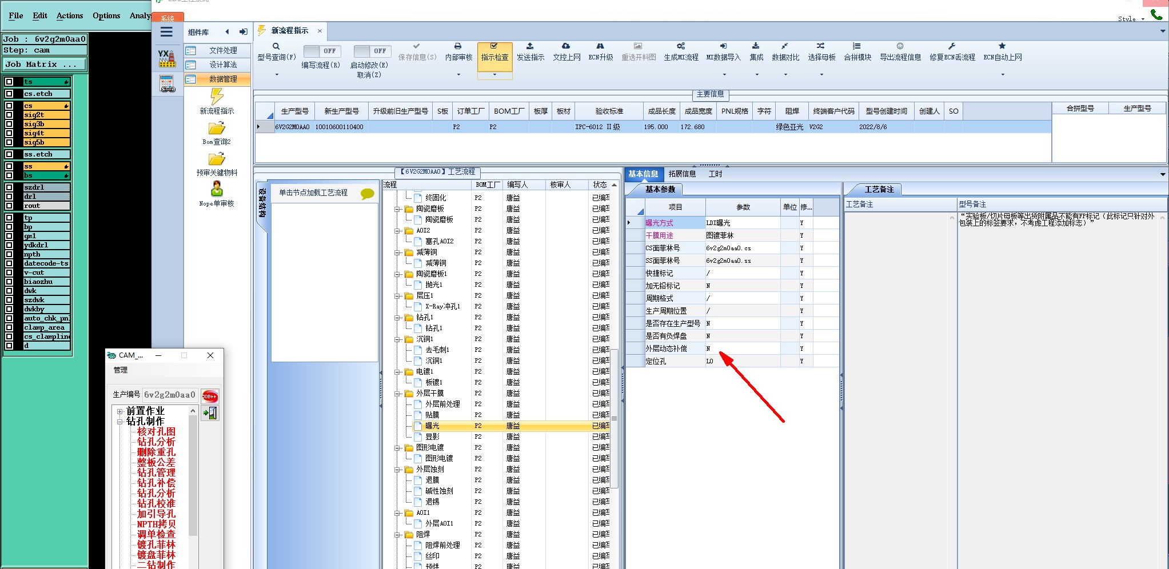Open the 设计算法 component group
The image size is (1169, 569).
[x=218, y=65]
